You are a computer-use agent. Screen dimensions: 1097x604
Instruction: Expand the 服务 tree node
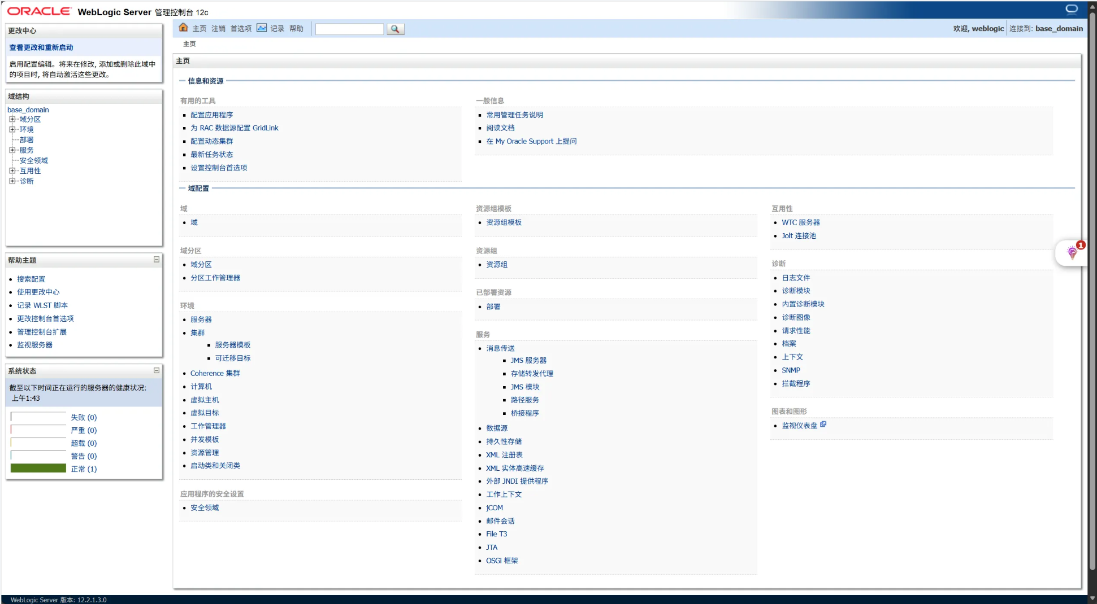coord(12,150)
